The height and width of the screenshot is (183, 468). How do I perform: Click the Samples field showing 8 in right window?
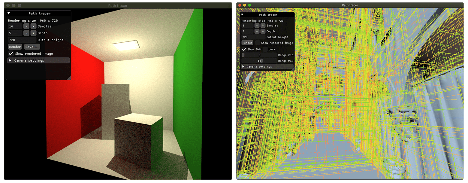click(x=248, y=26)
